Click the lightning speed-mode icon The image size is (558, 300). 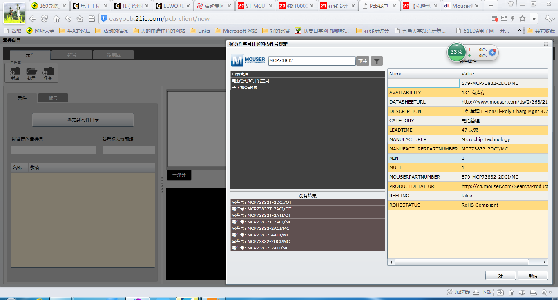(513, 19)
